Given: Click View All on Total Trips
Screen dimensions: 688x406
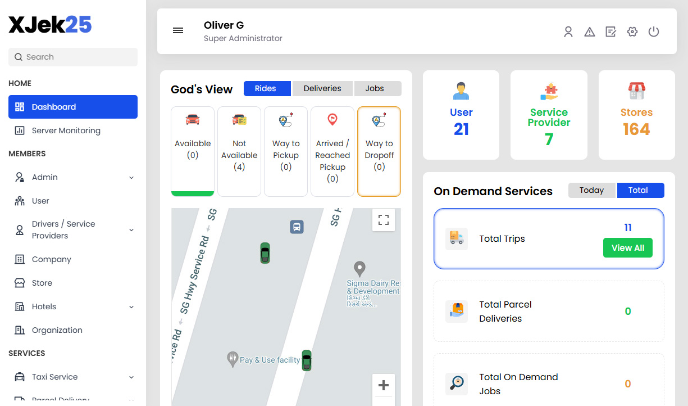Looking at the screenshot, I should pyautogui.click(x=628, y=247).
